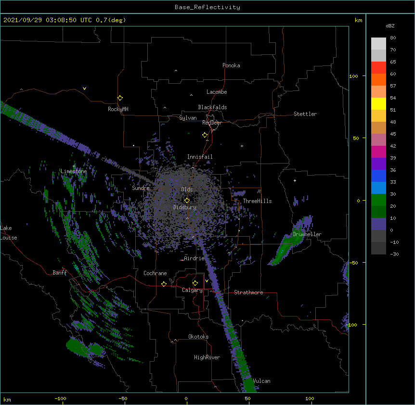Click the -30 value in dBZ legend

[394, 254]
